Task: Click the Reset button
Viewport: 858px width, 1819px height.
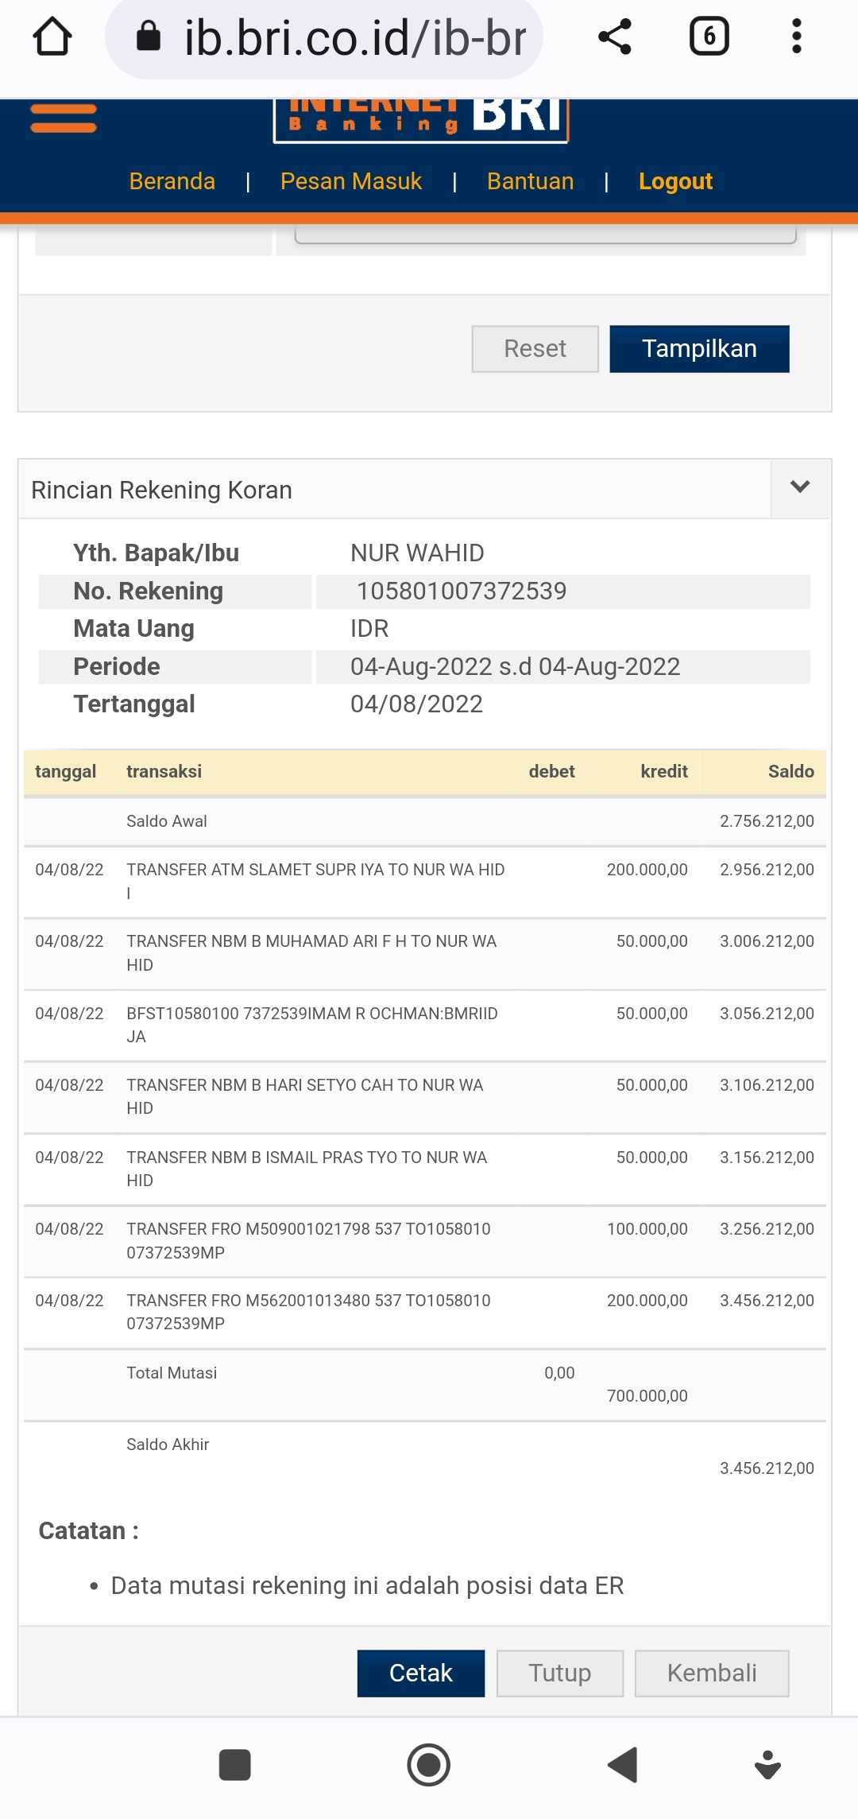Action: [x=535, y=349]
